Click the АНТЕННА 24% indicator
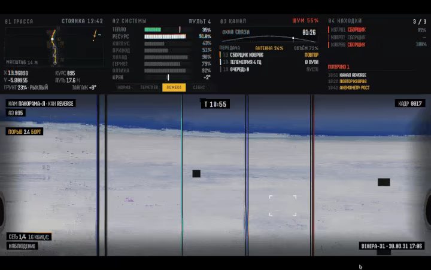This screenshot has width=431, height=270. [x=269, y=48]
